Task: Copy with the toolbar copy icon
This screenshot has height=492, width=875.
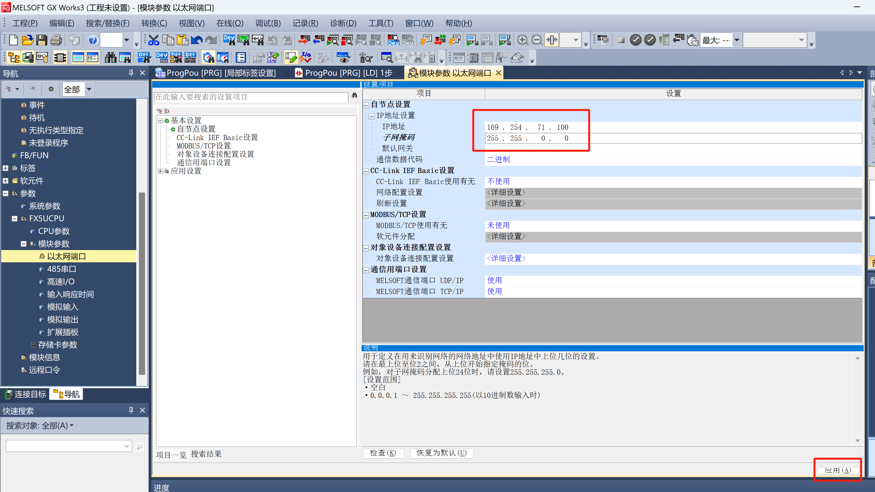Action: coord(168,40)
